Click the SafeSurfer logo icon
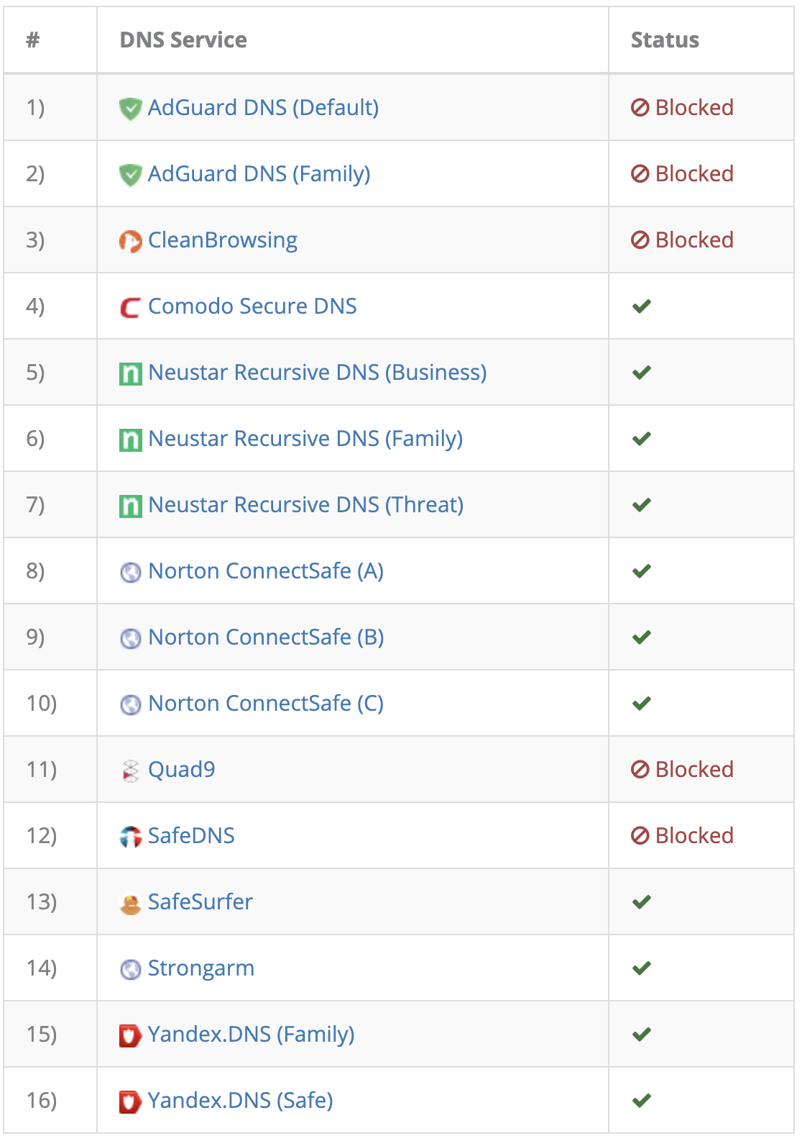 tap(130, 904)
